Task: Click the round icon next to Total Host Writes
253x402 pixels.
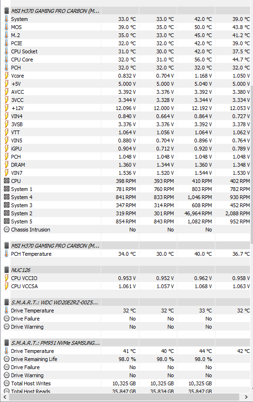Action: point(6,383)
